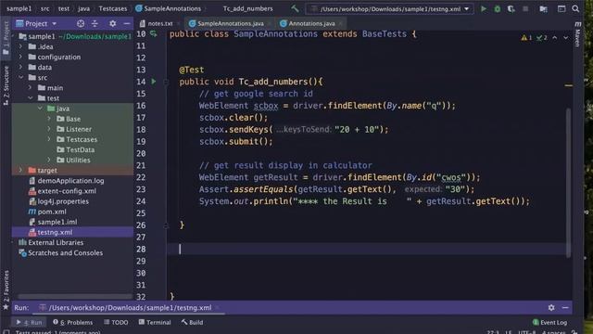Click the window layout icon beside search
Screen dimensions: 593x334
click(x=561, y=8)
